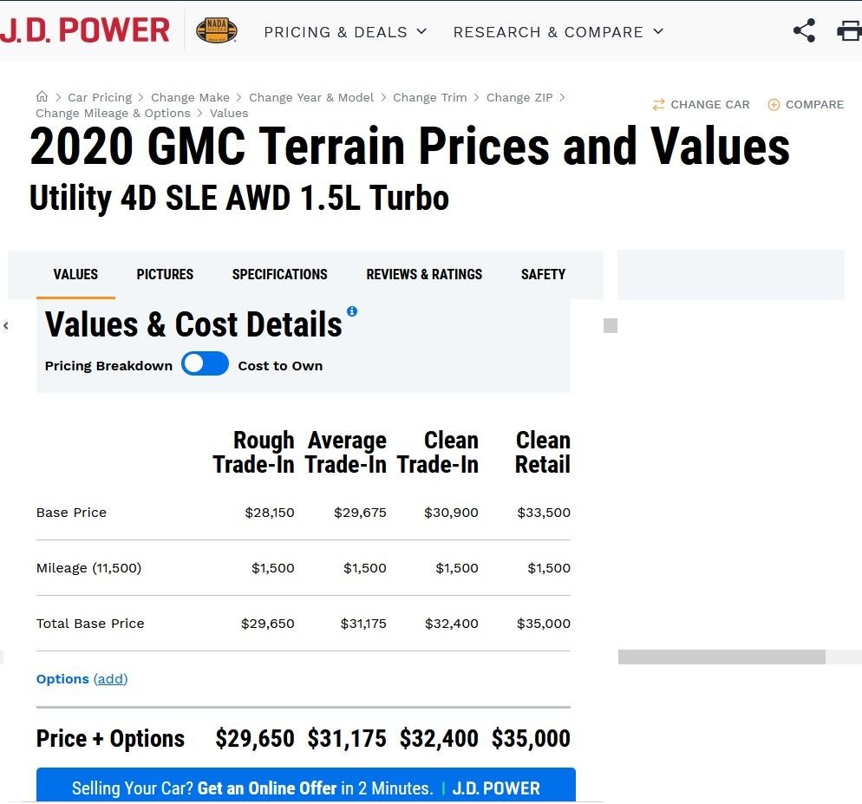862x804 pixels.
Task: Click the left collapse arrow at page edge
Action: (6, 325)
